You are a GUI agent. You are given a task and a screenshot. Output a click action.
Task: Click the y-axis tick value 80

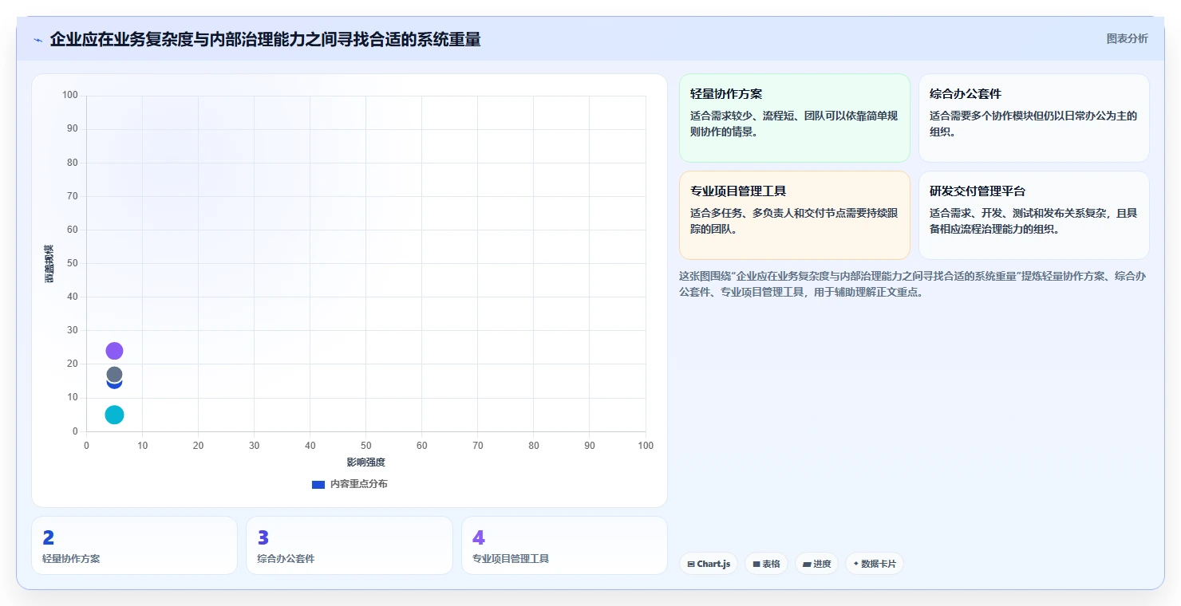click(72, 163)
